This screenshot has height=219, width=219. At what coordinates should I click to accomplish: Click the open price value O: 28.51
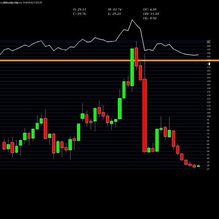[x=79, y=10]
